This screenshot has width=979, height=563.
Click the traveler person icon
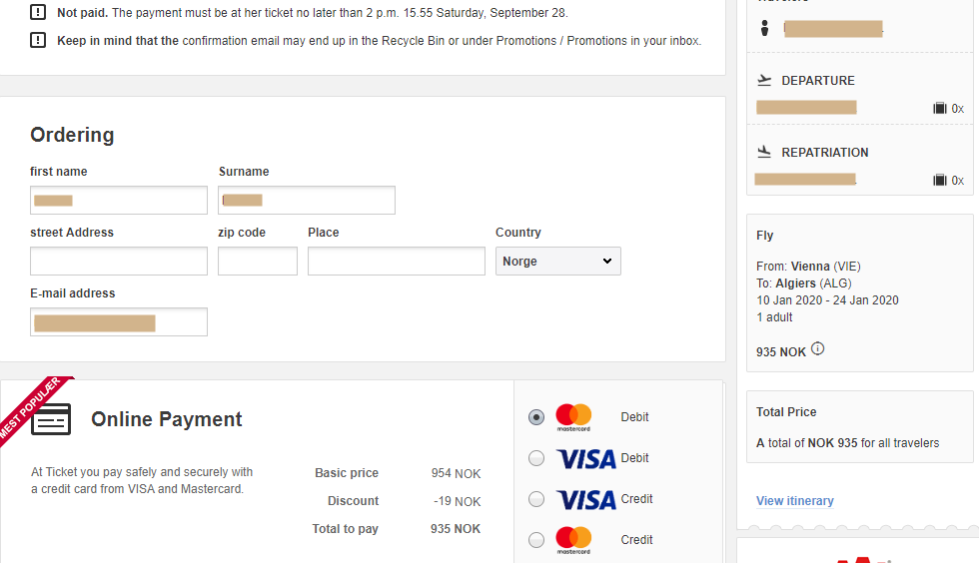(765, 28)
